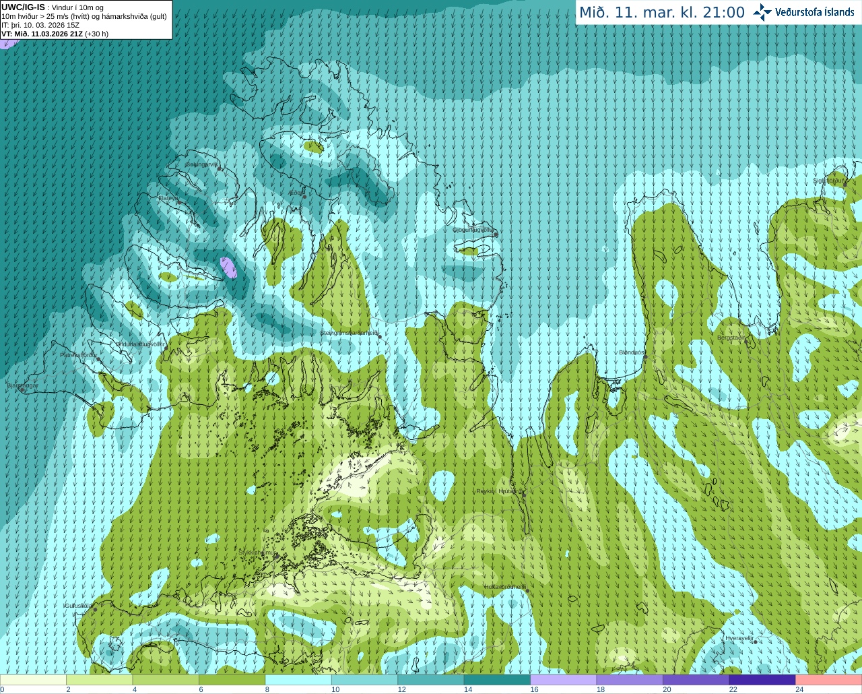
Task: Click the Bolungarvík station marker
Action: tap(220, 168)
